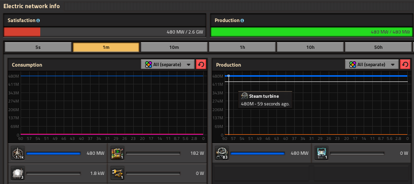Image resolution: width=414 pixels, height=184 pixels.
Task: Click the steam turbine 480 MW output bar
Action: 258,153
